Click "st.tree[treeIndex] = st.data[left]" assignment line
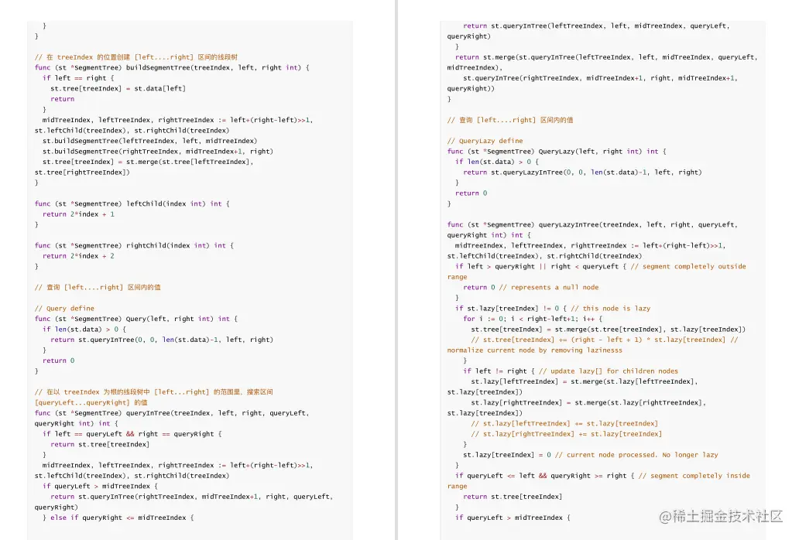The image size is (799, 540). click(118, 88)
